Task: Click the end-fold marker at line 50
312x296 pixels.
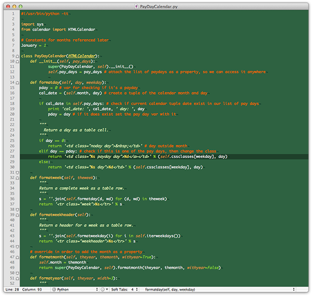Action: tap(17, 273)
